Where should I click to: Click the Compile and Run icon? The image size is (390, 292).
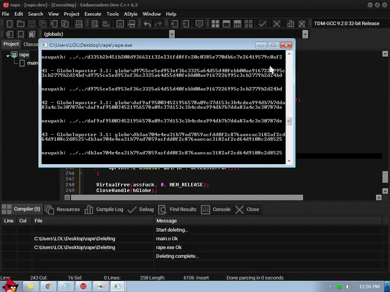point(238,24)
